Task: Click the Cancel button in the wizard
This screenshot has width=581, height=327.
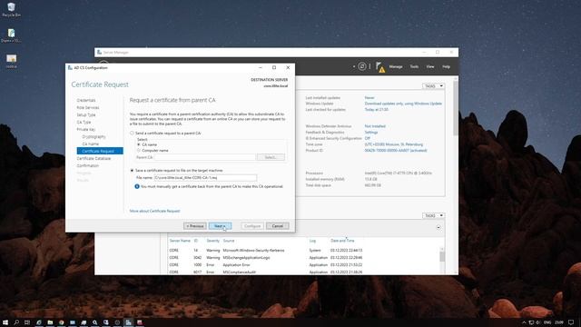Action: [278, 226]
